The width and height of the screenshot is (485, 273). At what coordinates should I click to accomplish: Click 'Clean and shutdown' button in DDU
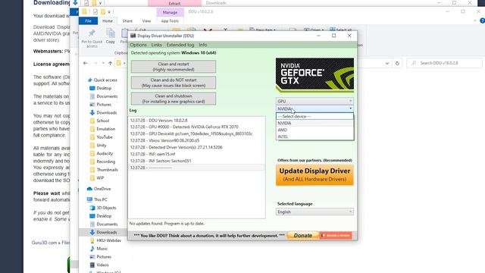[x=174, y=99]
